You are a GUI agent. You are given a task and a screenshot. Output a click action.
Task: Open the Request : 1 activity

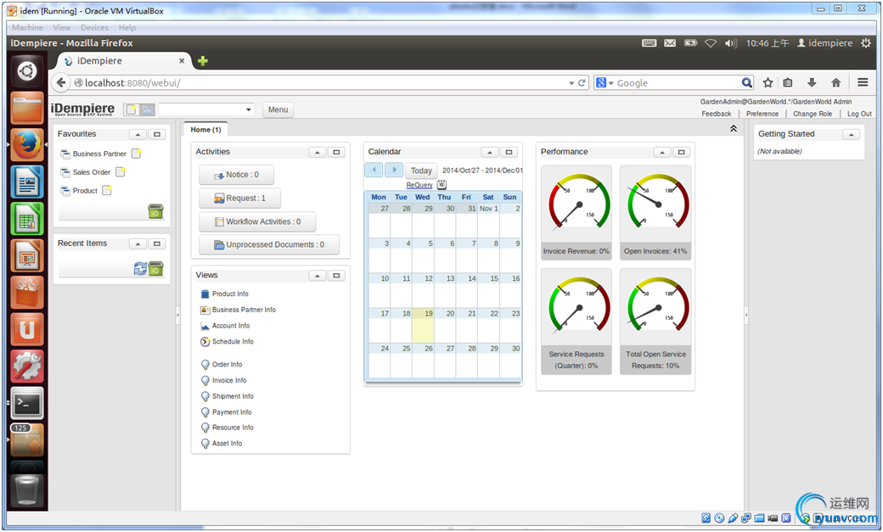[240, 199]
